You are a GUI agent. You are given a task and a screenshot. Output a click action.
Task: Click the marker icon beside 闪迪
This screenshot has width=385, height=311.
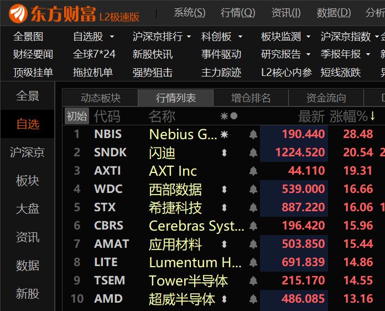pyautogui.click(x=224, y=153)
